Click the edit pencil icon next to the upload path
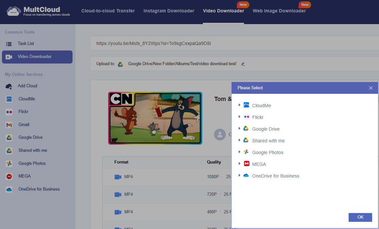379x229 pixels. click(x=243, y=64)
